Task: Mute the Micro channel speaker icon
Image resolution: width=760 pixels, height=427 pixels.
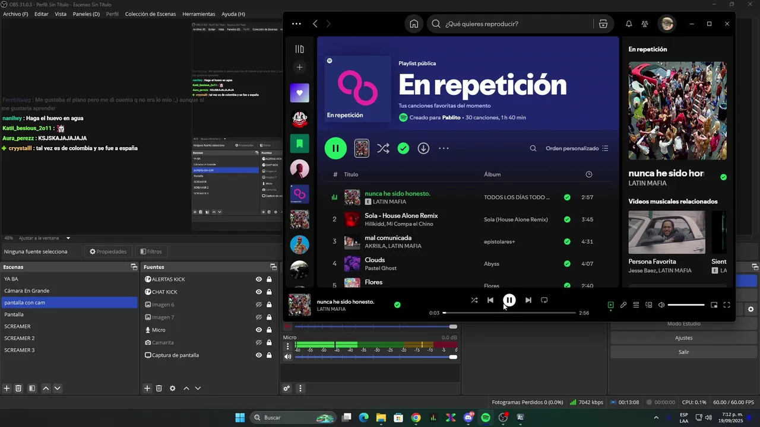Action: [288, 356]
